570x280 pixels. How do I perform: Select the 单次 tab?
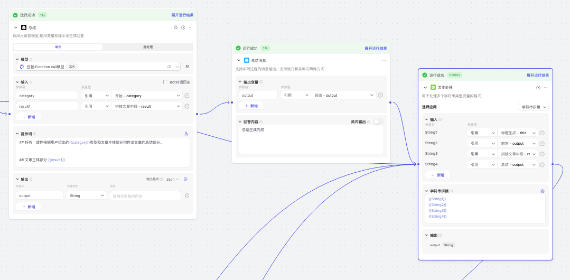[58, 47]
